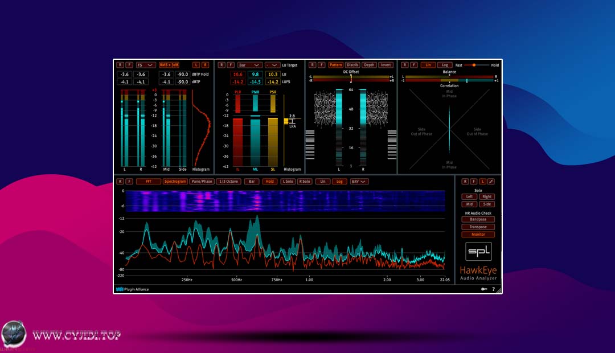Click the DC Offset +L/-L bar
The width and height of the screenshot is (615, 353).
(x=351, y=77)
